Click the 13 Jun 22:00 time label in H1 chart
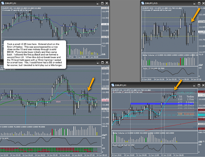 pyautogui.click(x=166, y=155)
